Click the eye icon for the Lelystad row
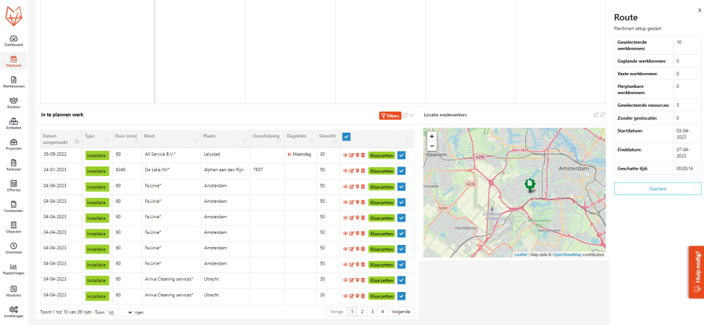The width and height of the screenshot is (704, 325). [x=345, y=154]
